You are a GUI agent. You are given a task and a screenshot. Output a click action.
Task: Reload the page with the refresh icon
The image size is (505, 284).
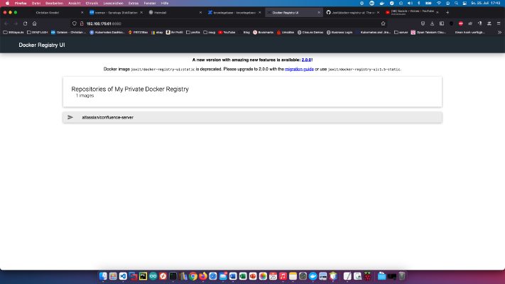click(25, 23)
